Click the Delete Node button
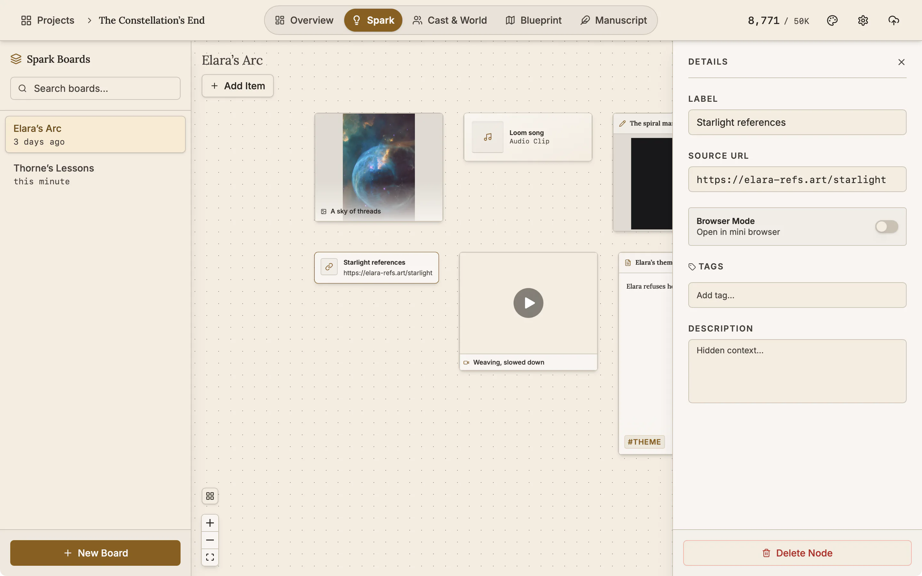The image size is (922, 576). (x=797, y=553)
